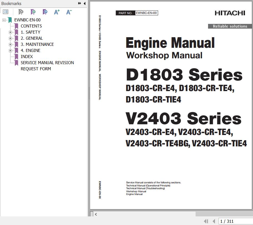This screenshot has width=253, height=225.
Task: Click the Engine Manual heading
Action: pos(170,43)
